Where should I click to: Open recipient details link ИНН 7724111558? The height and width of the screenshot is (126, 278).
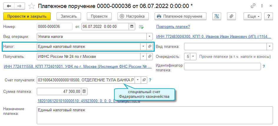pyautogui.click(x=78, y=67)
